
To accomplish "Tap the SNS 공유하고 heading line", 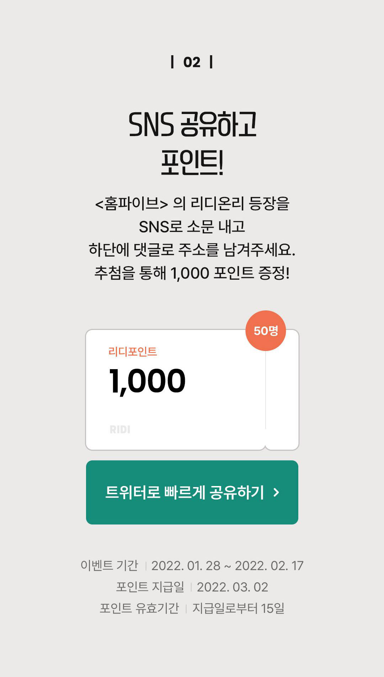I will [x=192, y=124].
